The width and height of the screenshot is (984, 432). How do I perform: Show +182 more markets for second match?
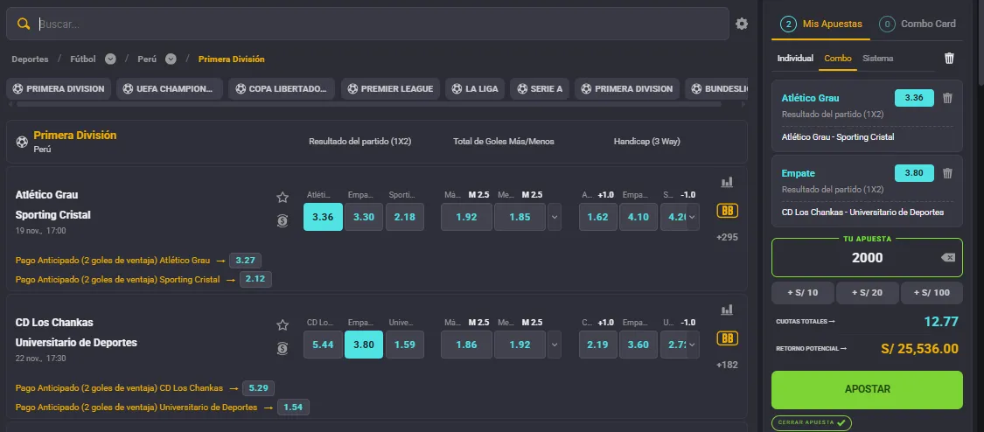click(728, 365)
